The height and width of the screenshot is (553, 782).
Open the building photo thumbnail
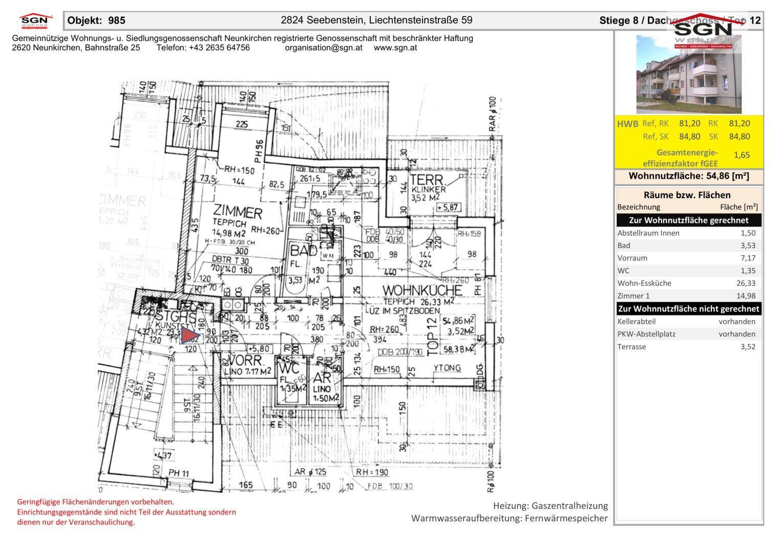coord(689,74)
